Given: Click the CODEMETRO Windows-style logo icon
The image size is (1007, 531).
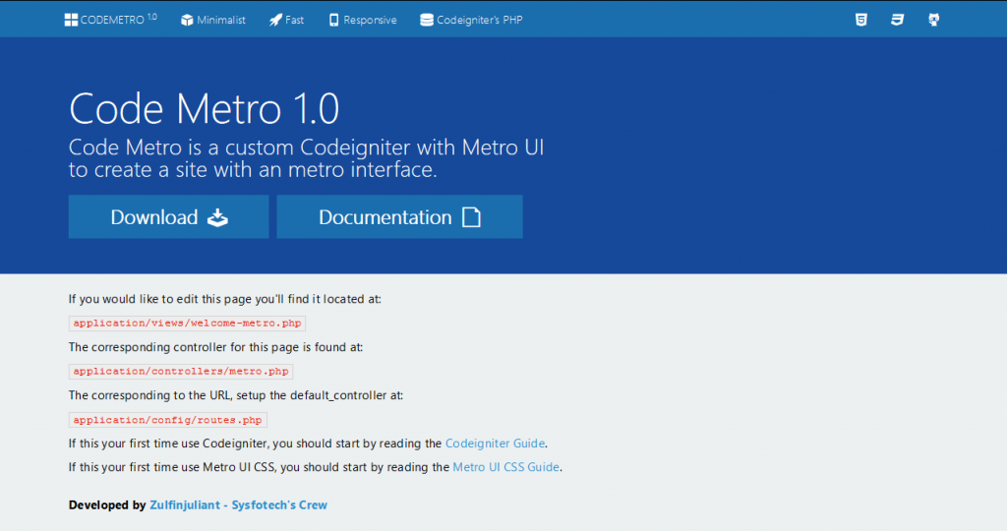Looking at the screenshot, I should click(x=71, y=20).
